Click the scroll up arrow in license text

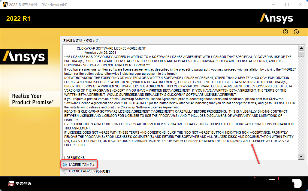pyautogui.click(x=301, y=48)
